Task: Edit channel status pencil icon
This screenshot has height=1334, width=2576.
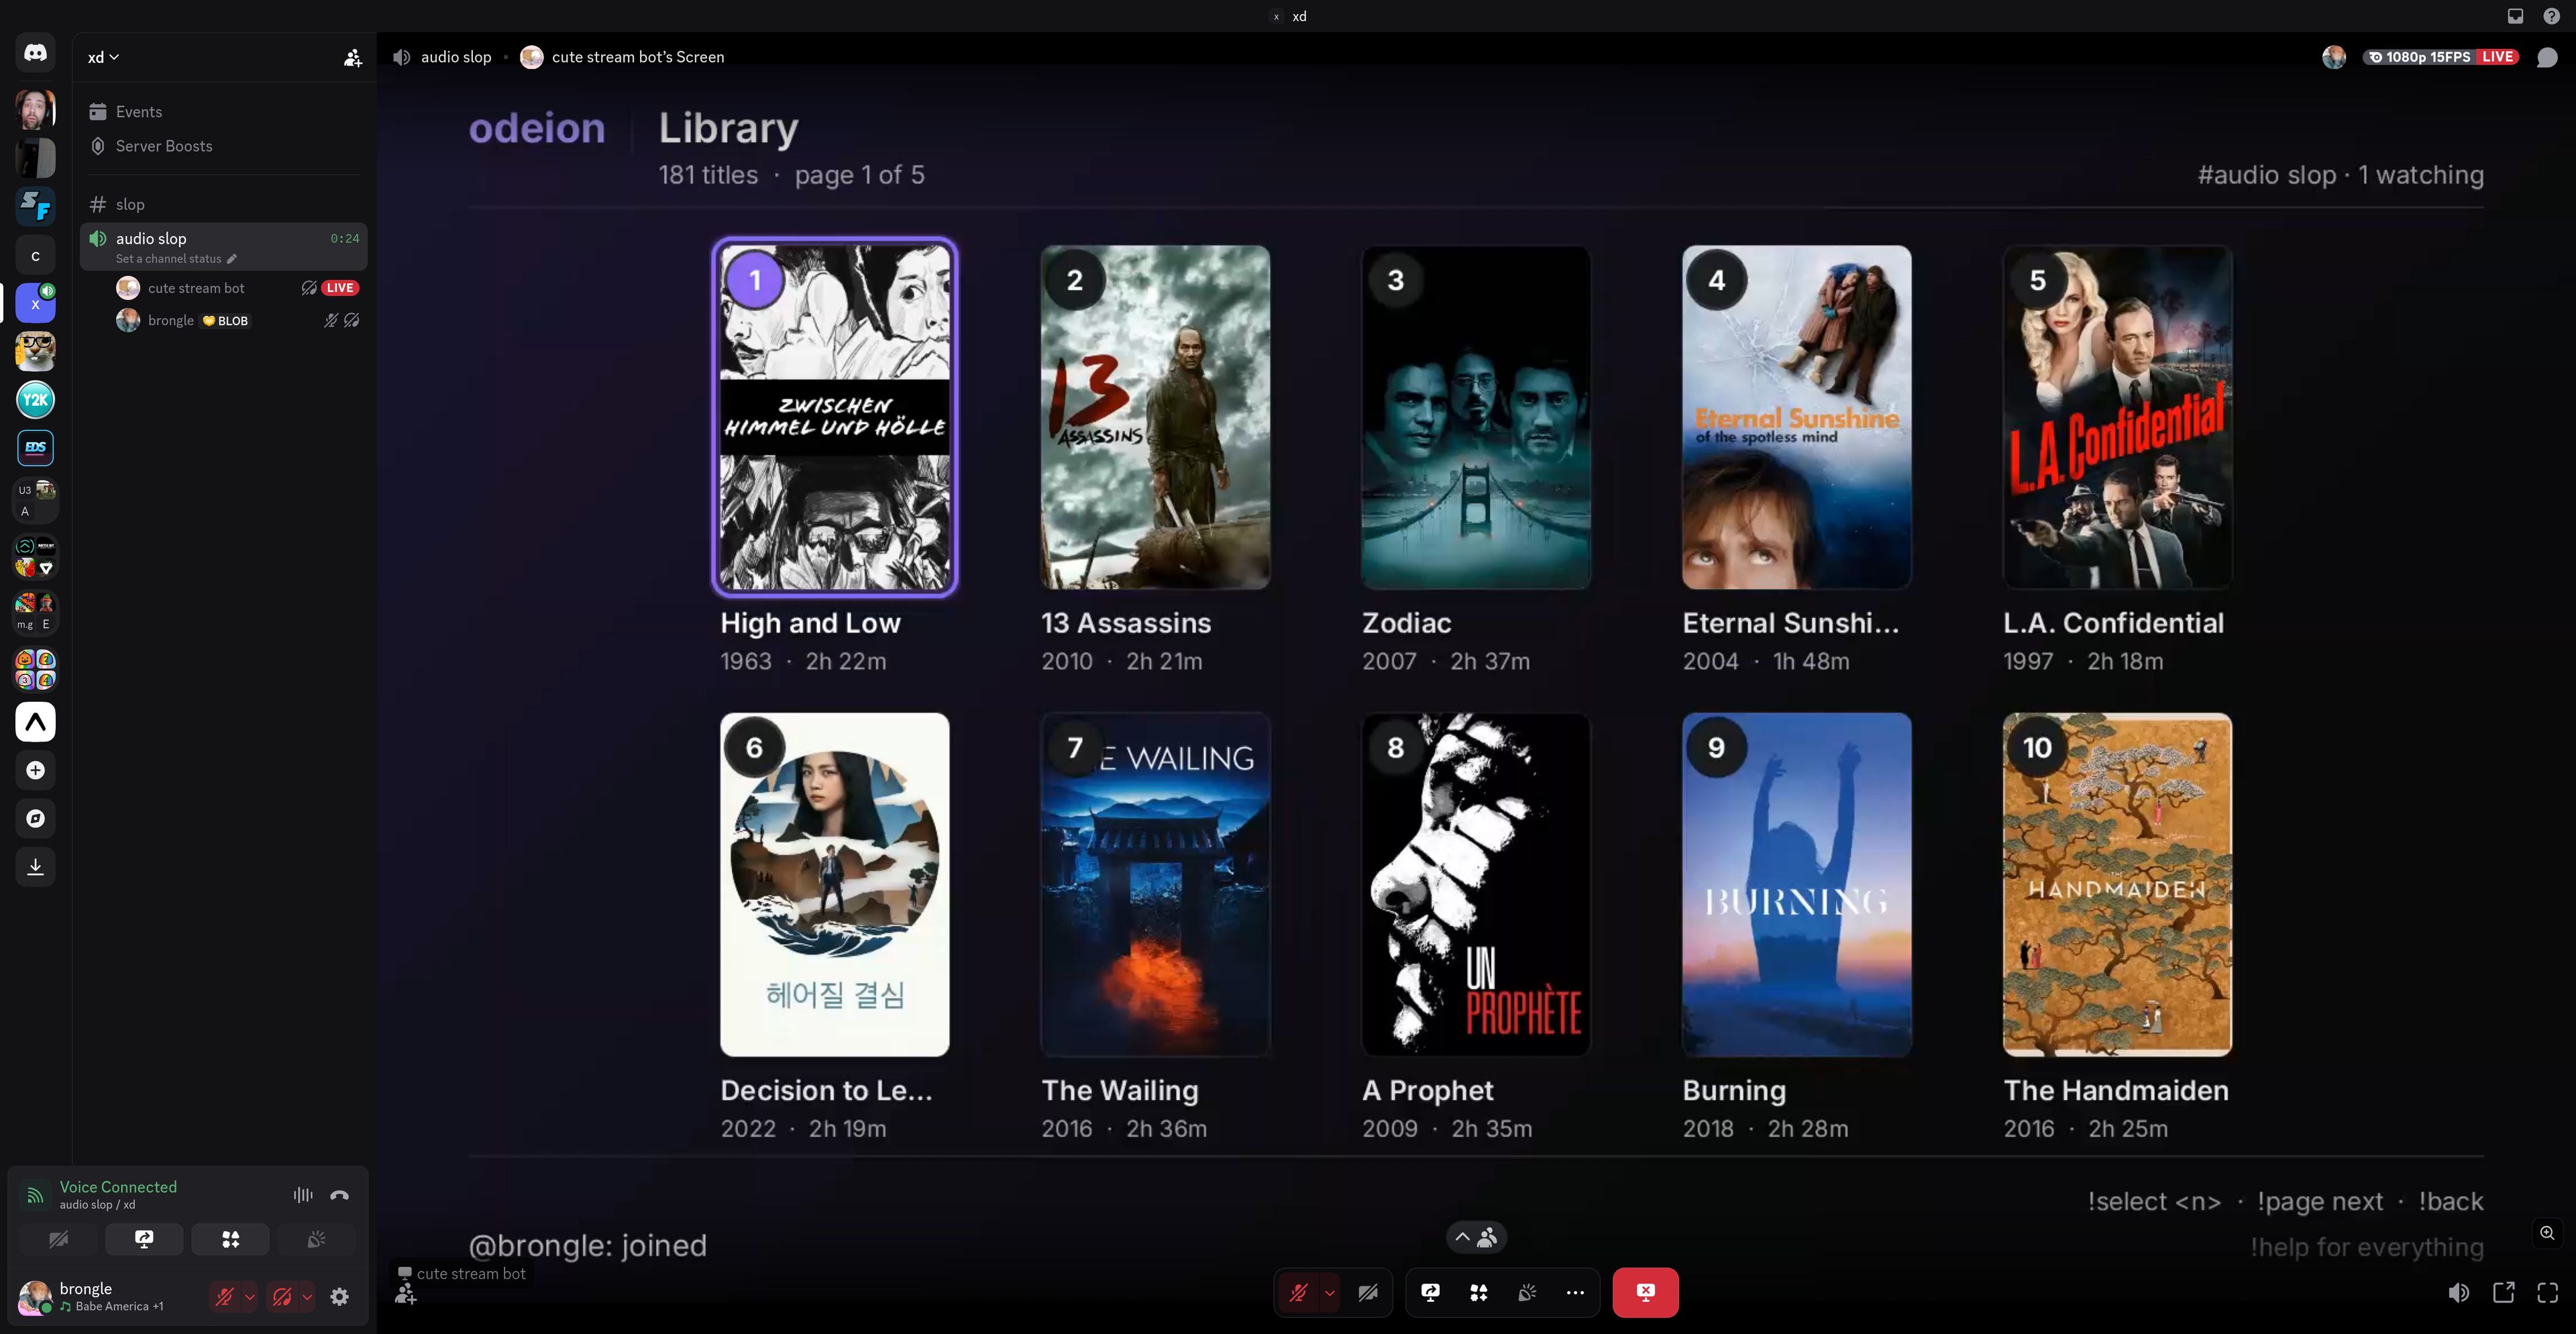Action: (232, 259)
